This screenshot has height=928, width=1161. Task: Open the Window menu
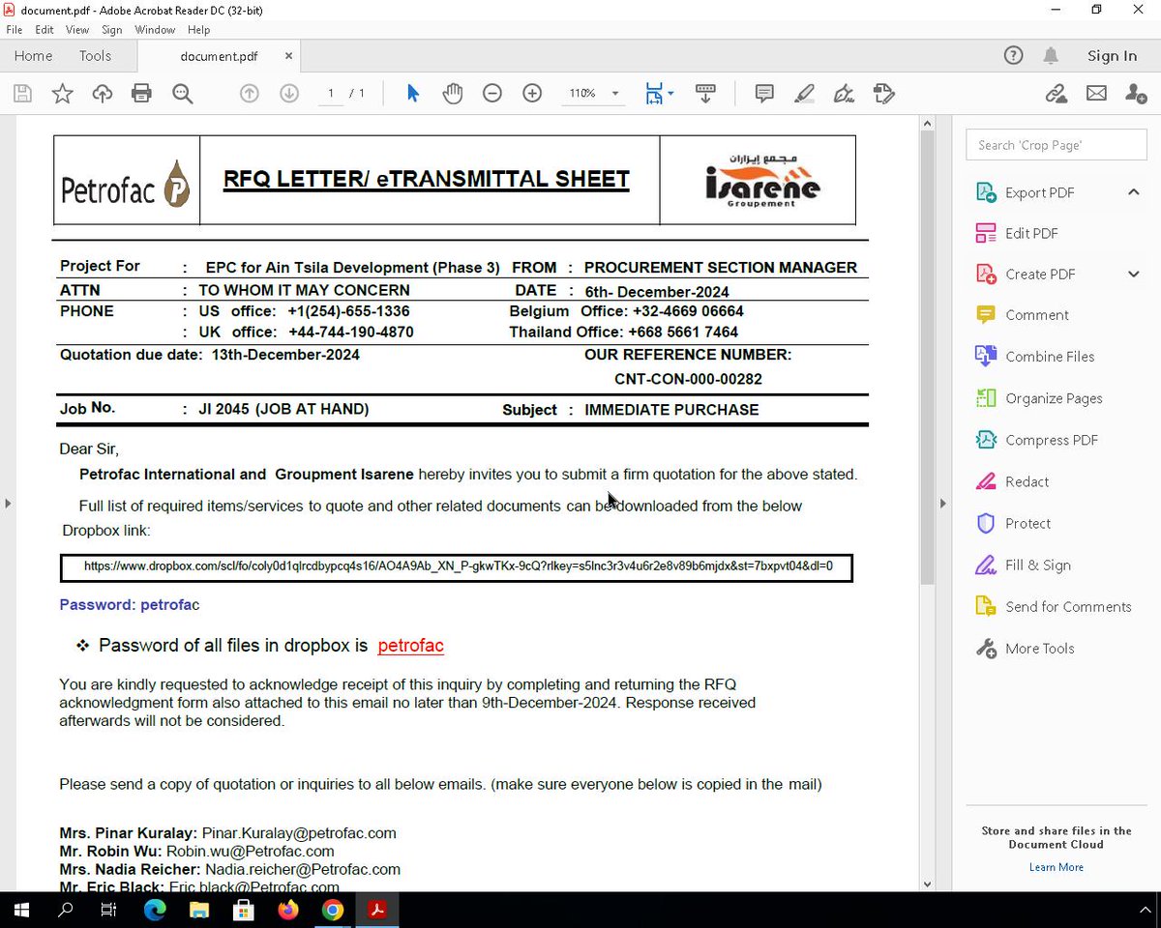[x=156, y=30]
